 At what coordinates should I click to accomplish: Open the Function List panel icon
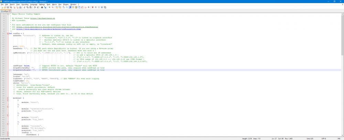82,7
